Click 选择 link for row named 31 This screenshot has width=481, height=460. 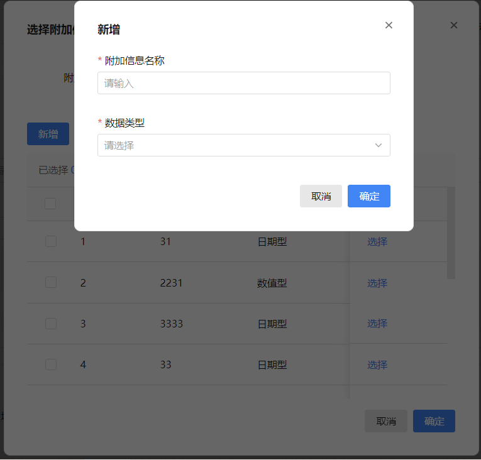pyautogui.click(x=377, y=241)
